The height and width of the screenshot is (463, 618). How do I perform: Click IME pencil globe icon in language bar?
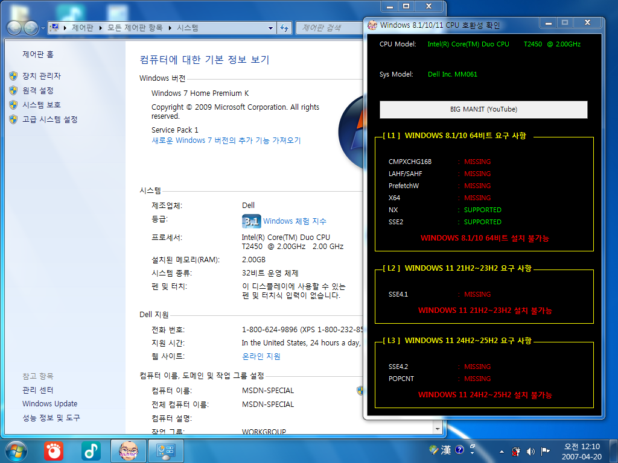pyautogui.click(x=433, y=449)
